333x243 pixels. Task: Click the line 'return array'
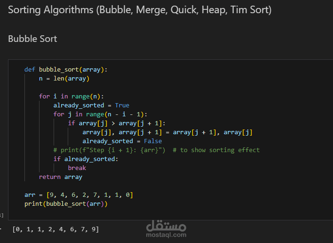[61, 177]
